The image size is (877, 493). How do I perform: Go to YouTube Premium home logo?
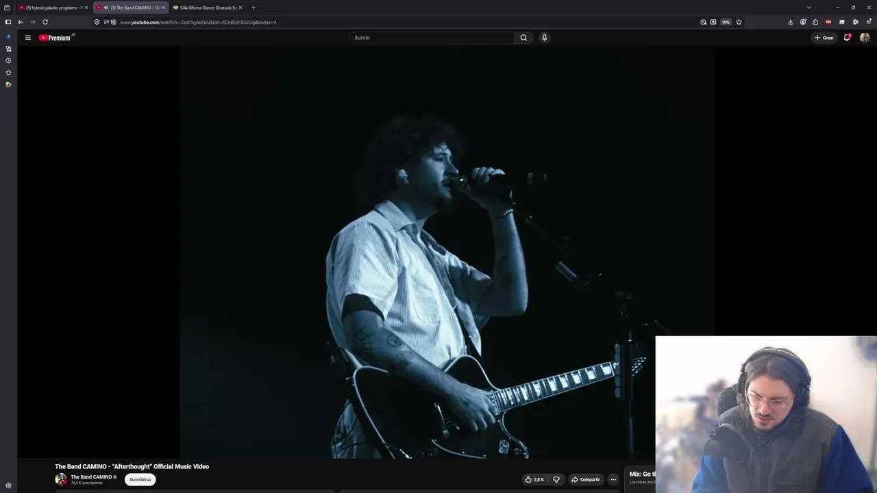click(x=55, y=38)
